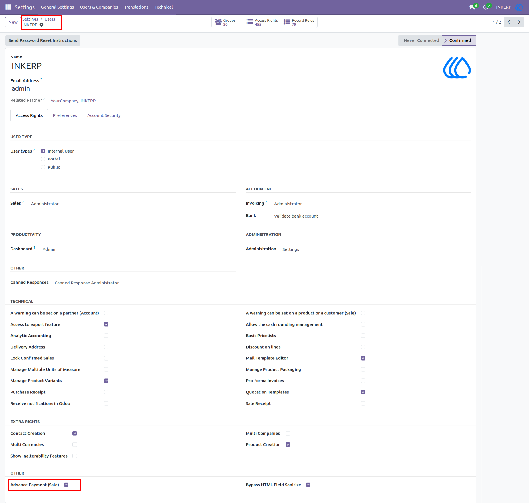Select the Internal User radio option
529x504 pixels.
pyautogui.click(x=43, y=151)
